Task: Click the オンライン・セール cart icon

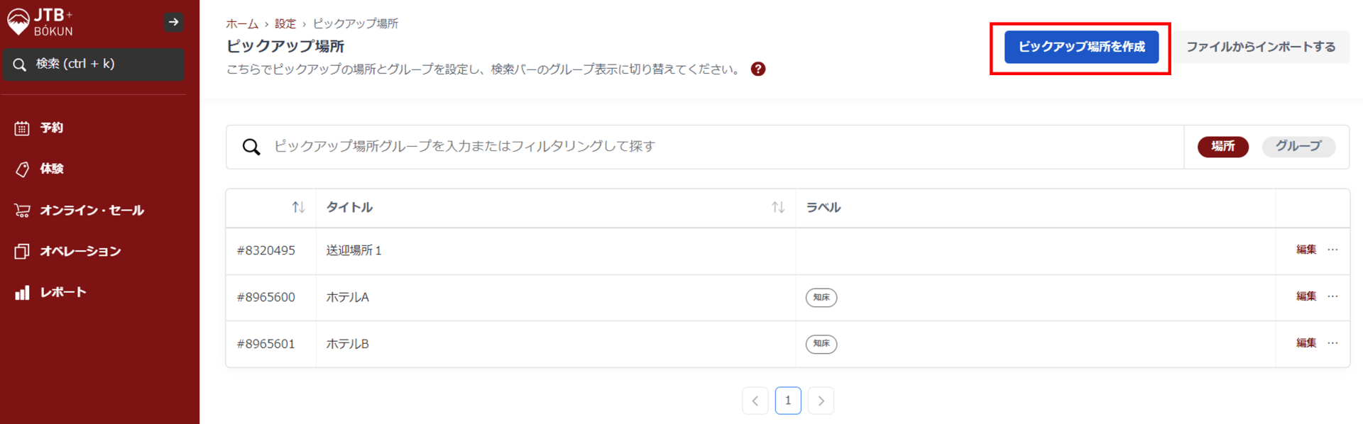Action: coord(22,210)
